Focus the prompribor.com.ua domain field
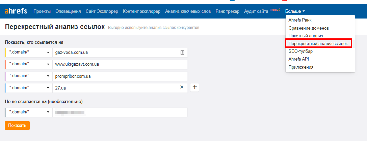This screenshot has width=367, height=141. click(120, 76)
